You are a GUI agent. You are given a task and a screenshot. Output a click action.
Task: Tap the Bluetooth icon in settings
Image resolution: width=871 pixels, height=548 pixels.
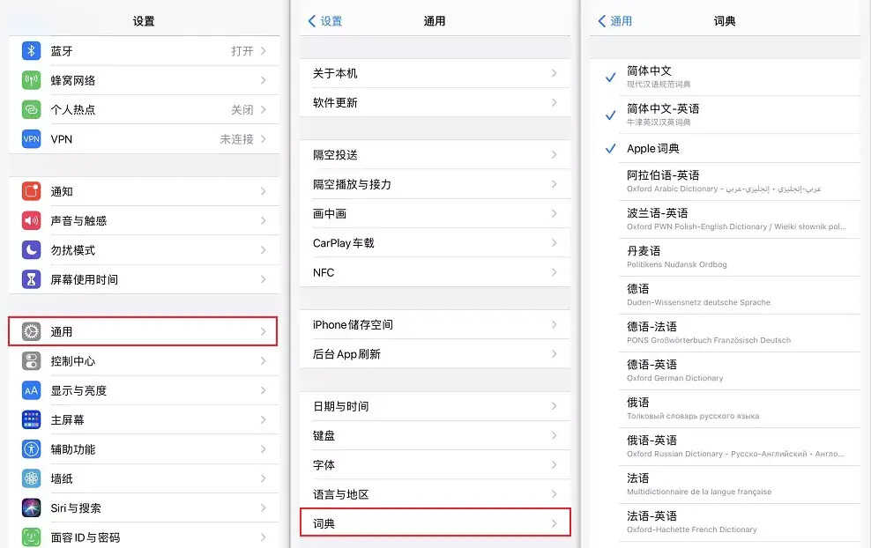(x=32, y=51)
